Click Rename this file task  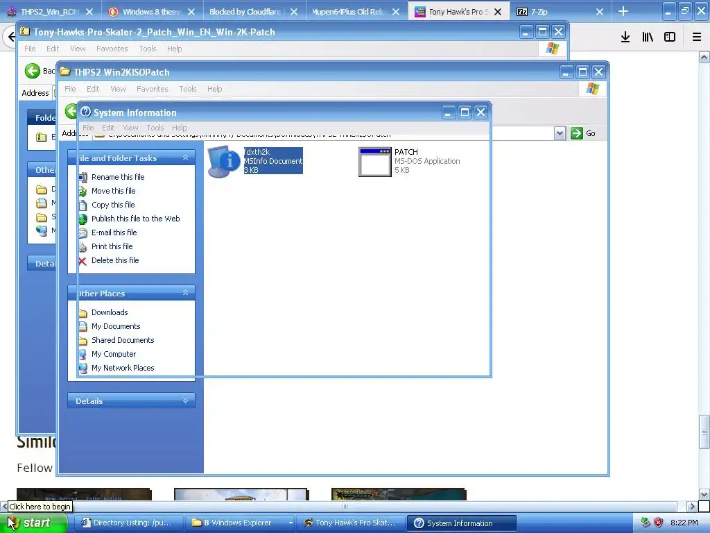(x=118, y=177)
